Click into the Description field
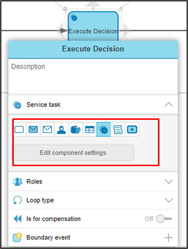The image size is (188, 249). (93, 76)
